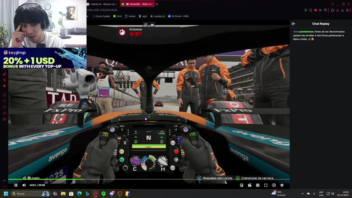352x198 pixels.
Task: Open Microsoft Edge from the taskbar
Action: [79, 194]
